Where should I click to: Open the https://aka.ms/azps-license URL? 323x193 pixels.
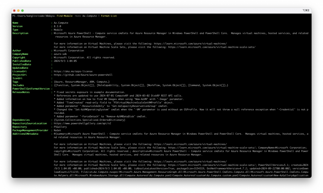73,71
